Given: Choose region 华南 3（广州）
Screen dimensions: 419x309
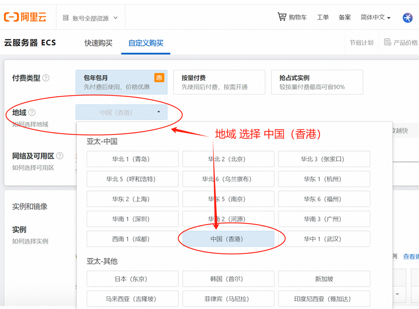Looking at the screenshot, I should (324, 219).
